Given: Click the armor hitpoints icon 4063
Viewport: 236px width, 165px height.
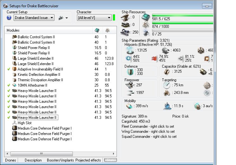Looking at the screenshot, I should [166, 51].
